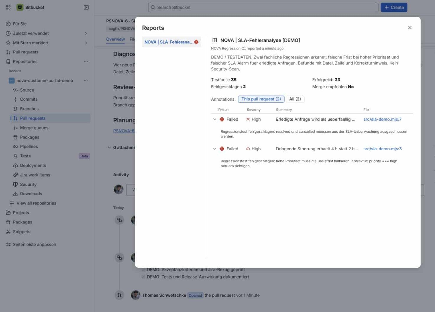Viewport: 435px width, 312px height.
Task: Collapse the Dringende Stoerung annotation row
Action: point(215,149)
